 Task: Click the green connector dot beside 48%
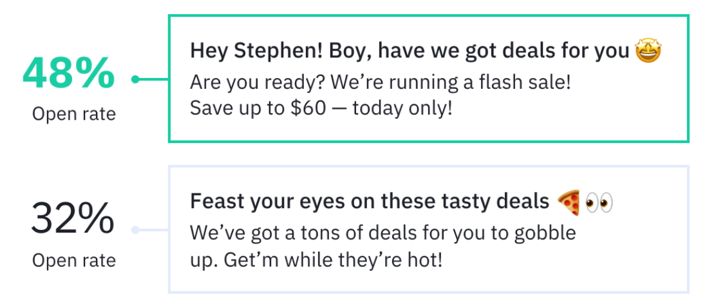coord(135,79)
